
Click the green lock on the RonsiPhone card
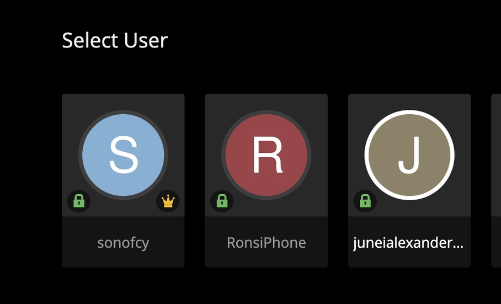coord(222,201)
